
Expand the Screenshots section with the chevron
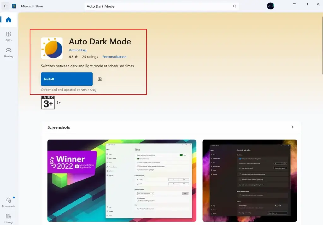click(x=292, y=127)
